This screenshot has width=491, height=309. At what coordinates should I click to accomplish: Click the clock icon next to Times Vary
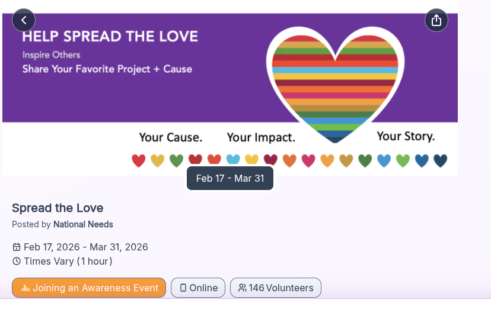[17, 261]
